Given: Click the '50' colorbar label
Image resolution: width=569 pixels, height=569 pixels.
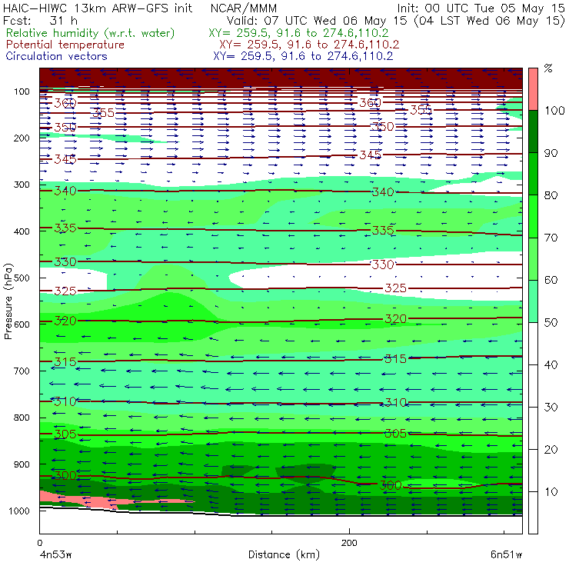Looking at the screenshot, I should click(x=551, y=323).
